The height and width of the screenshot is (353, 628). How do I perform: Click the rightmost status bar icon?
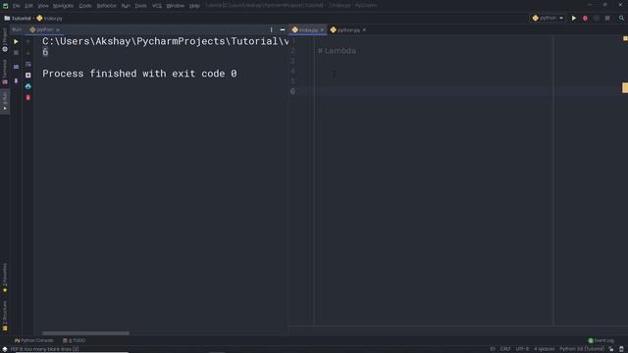pyautogui.click(x=621, y=349)
